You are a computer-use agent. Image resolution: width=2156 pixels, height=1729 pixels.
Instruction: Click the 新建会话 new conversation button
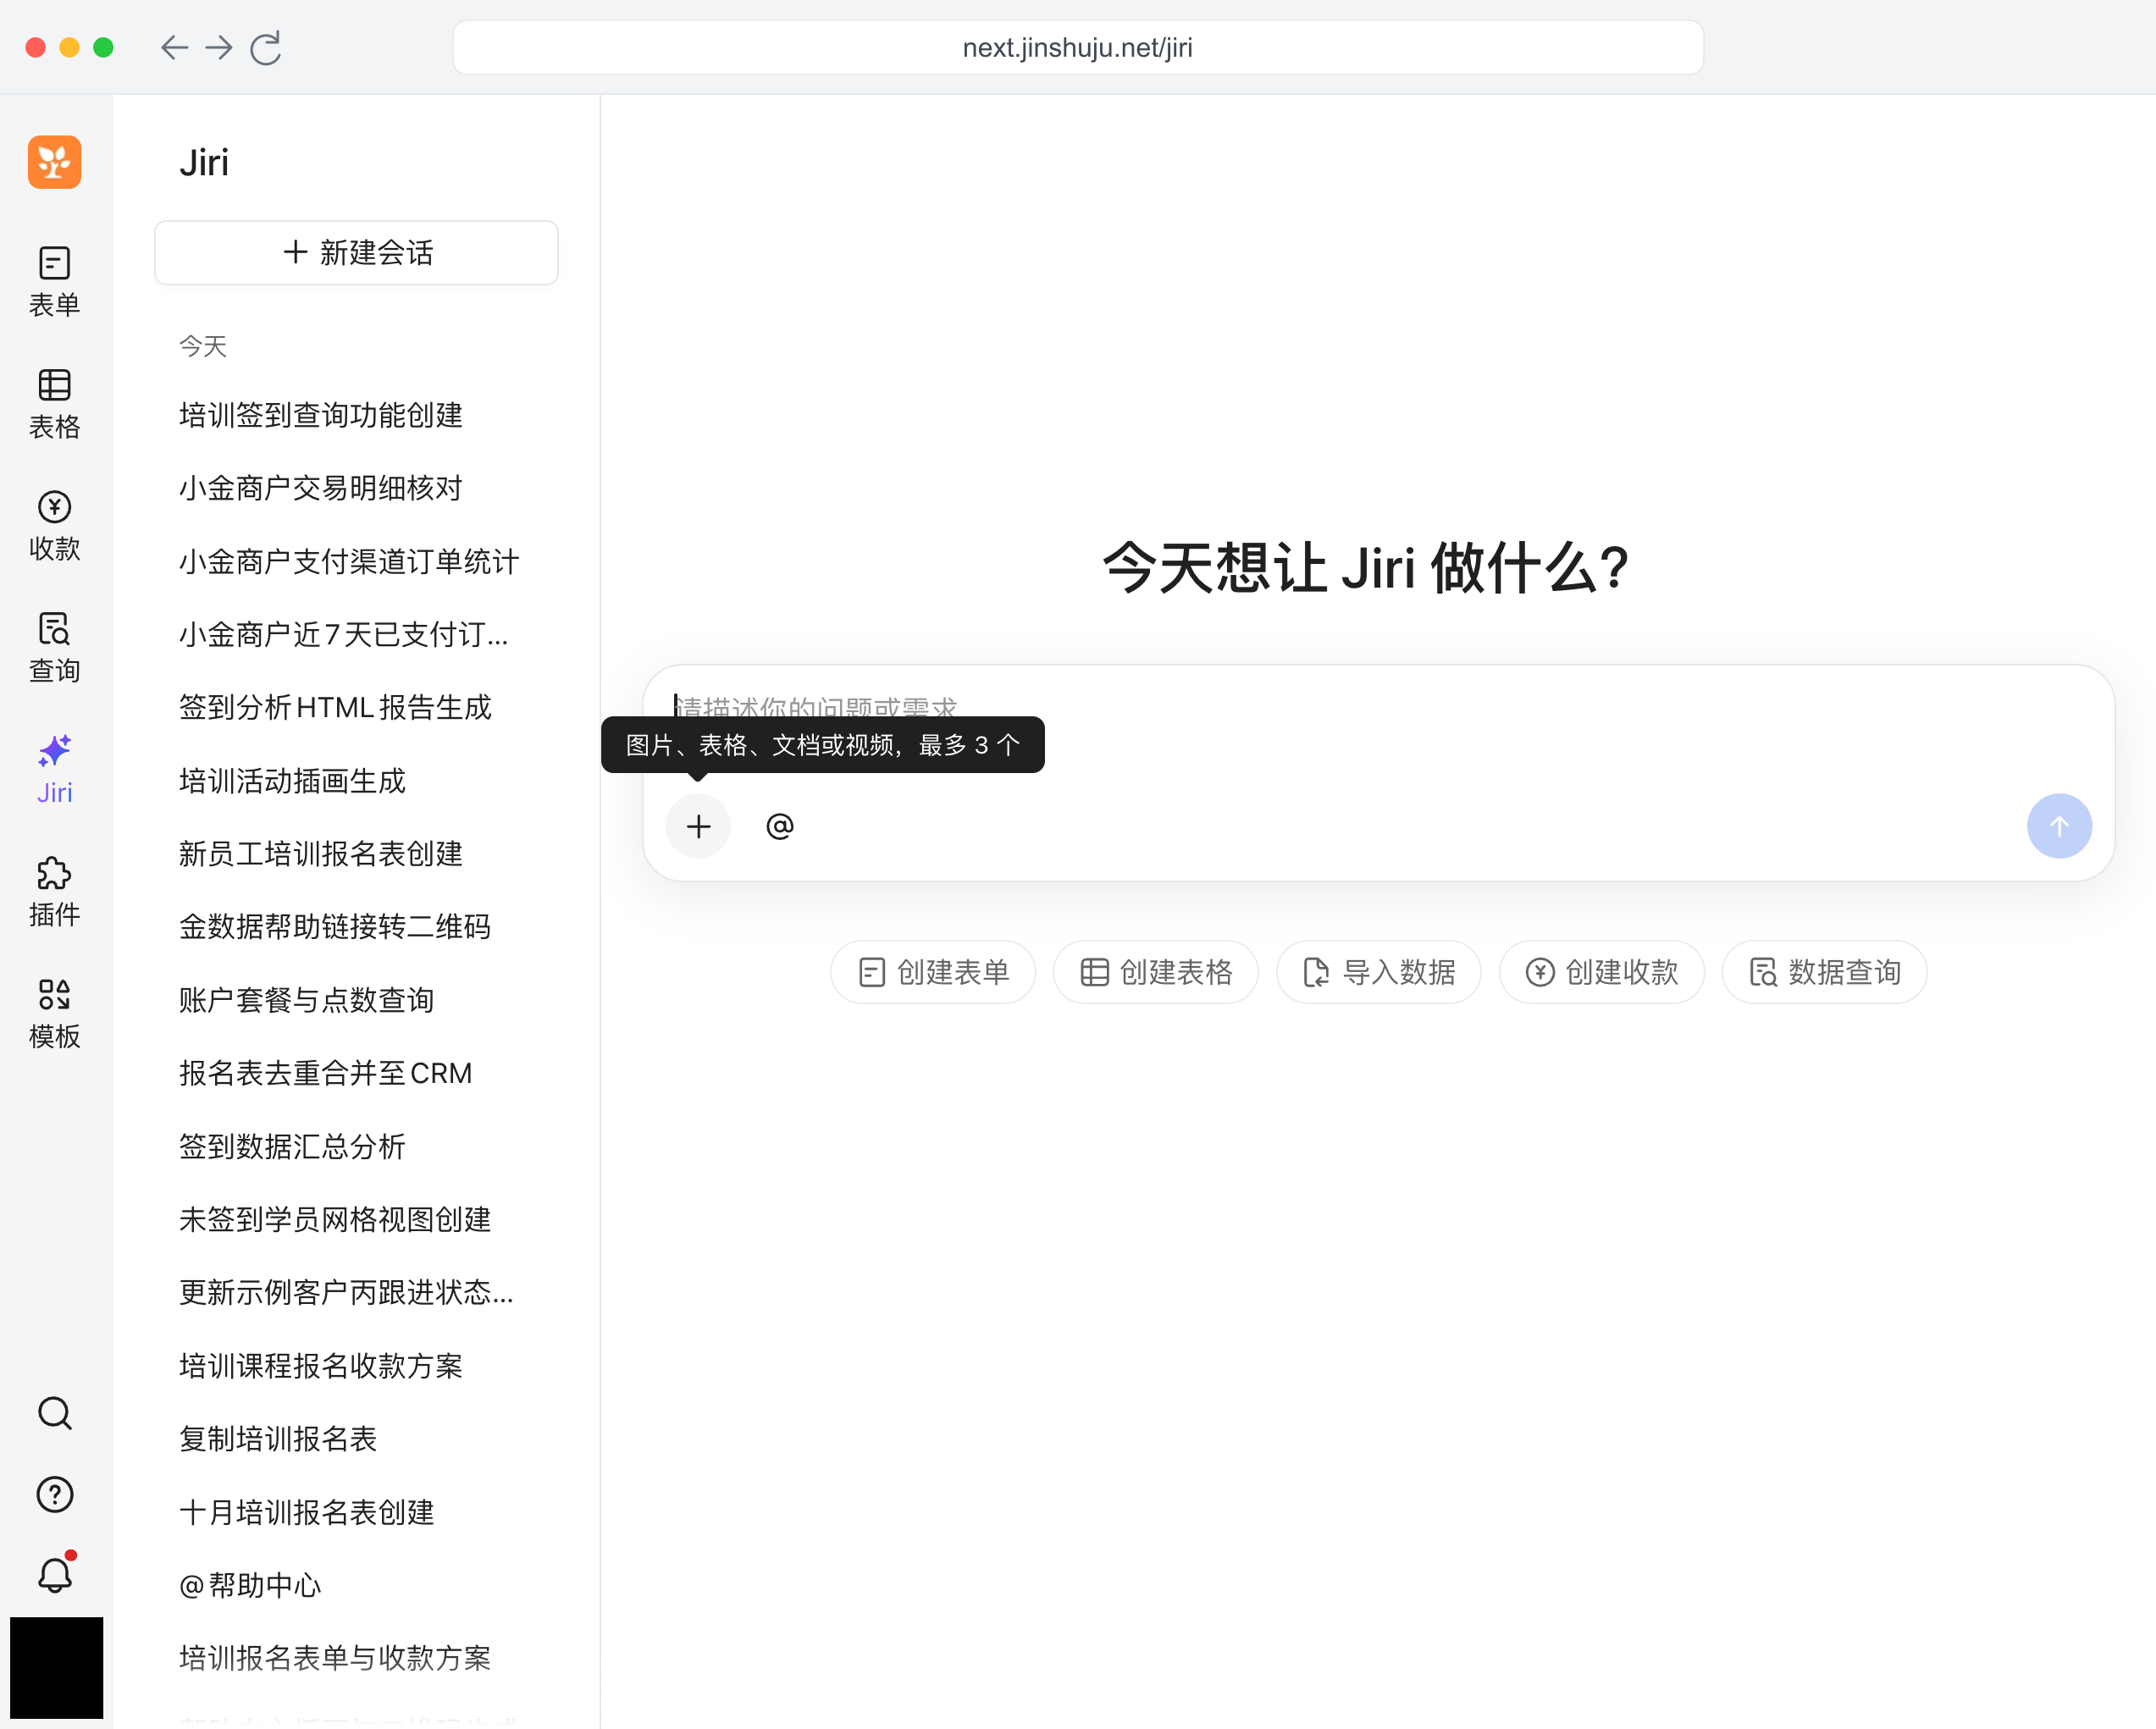click(x=356, y=253)
